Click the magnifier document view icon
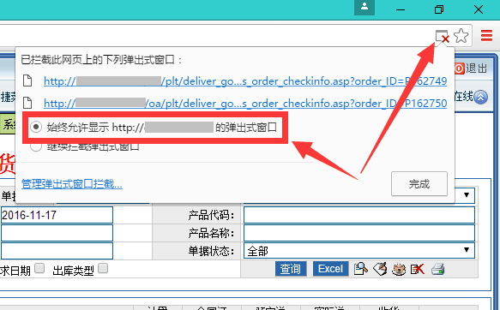Screen dimensions: 500x310 tap(361, 269)
